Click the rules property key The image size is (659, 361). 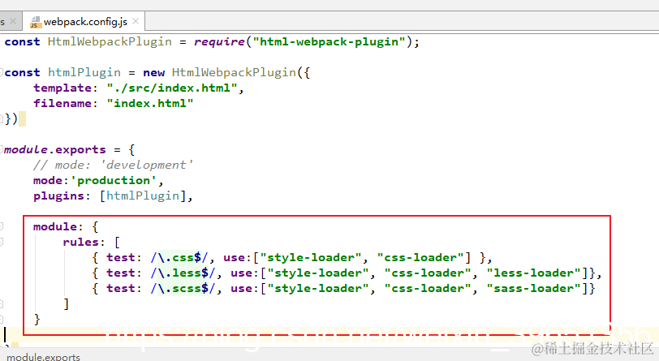(80, 242)
